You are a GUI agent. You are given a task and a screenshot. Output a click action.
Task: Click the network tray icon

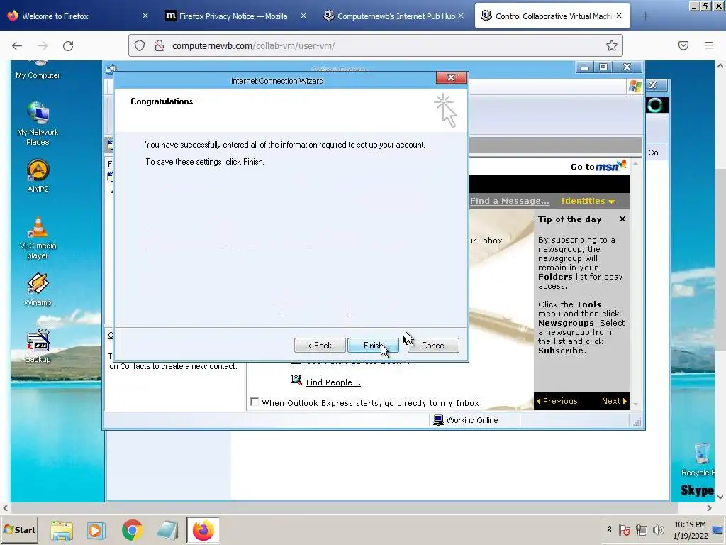pos(641,529)
